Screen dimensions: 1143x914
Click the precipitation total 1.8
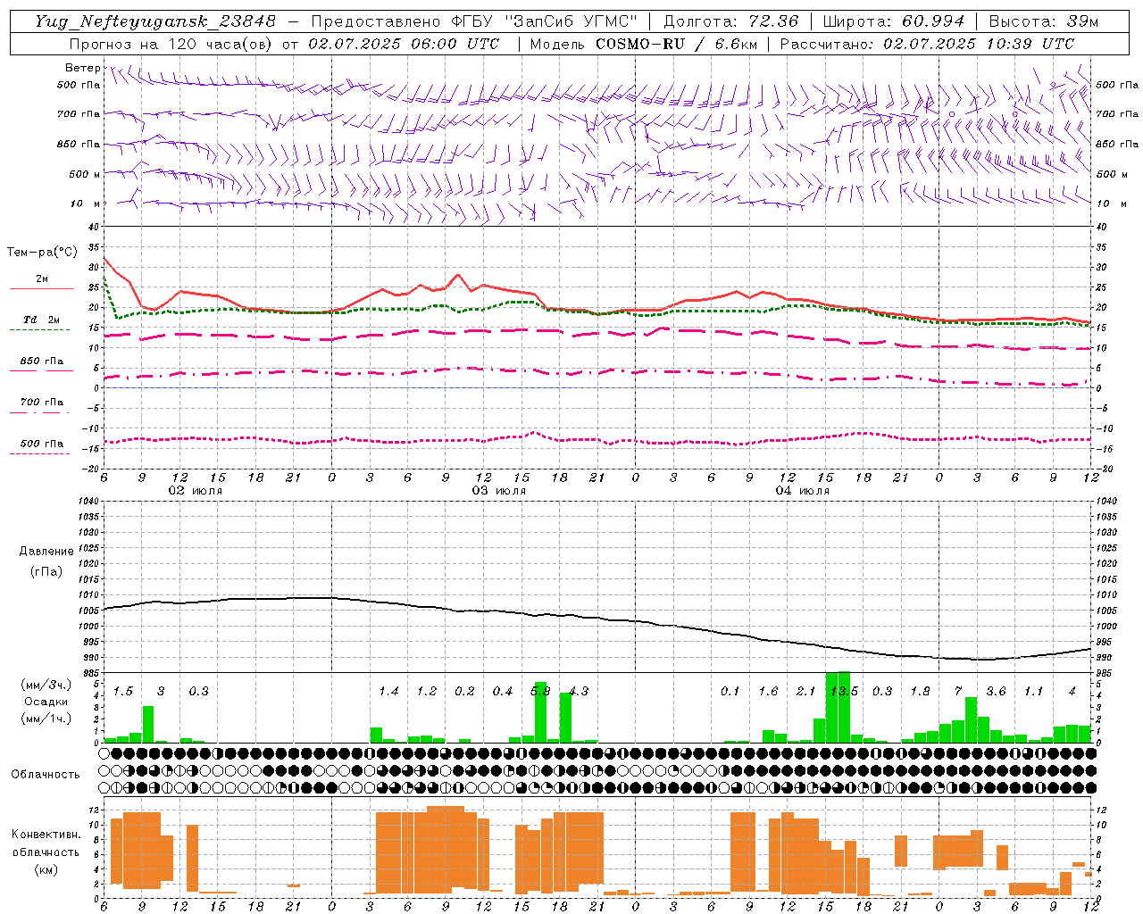pos(920,691)
